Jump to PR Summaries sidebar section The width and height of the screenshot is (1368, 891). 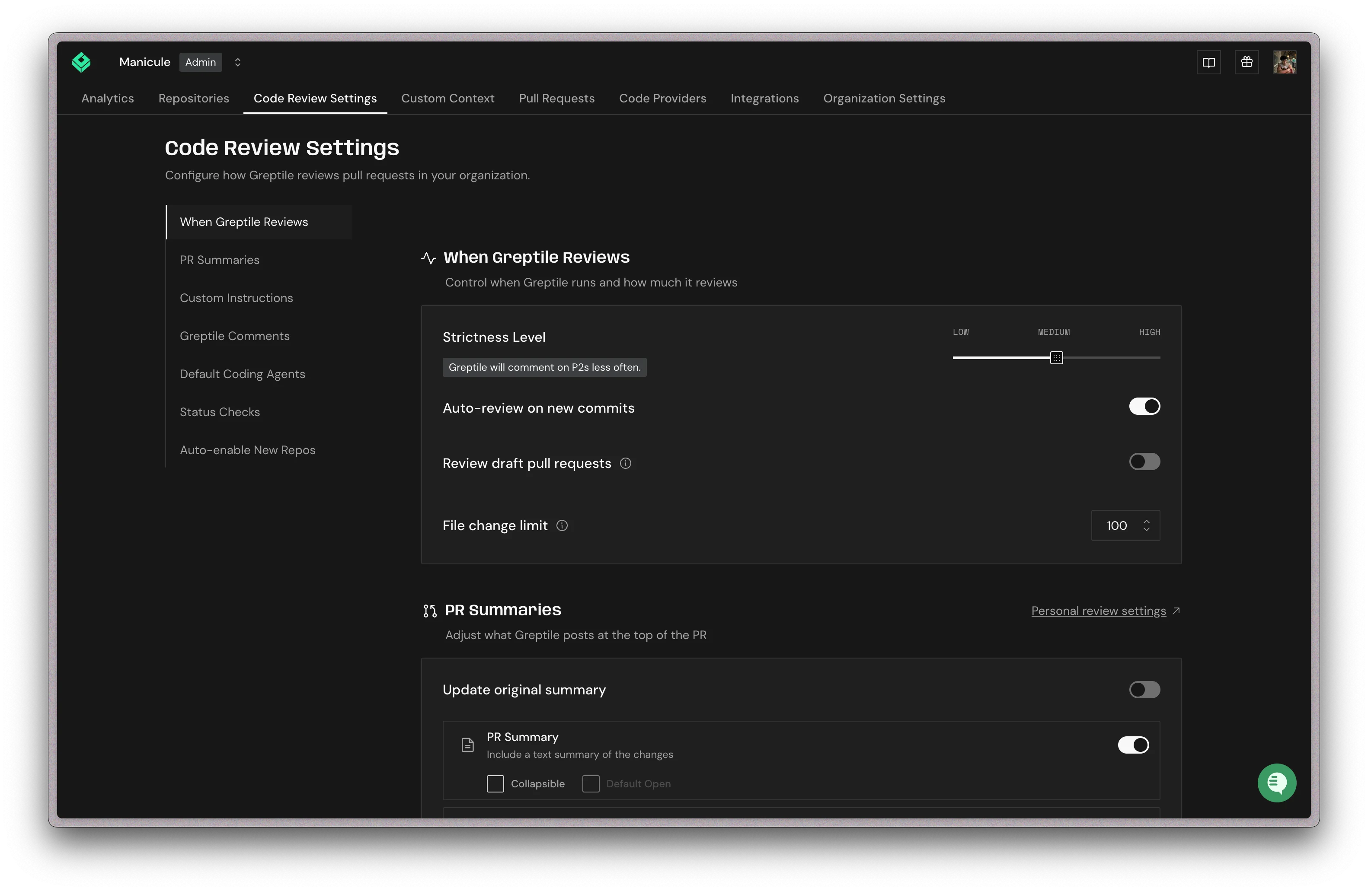[x=220, y=260]
